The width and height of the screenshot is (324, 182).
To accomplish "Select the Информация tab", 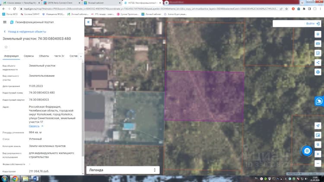I will point(11,56).
